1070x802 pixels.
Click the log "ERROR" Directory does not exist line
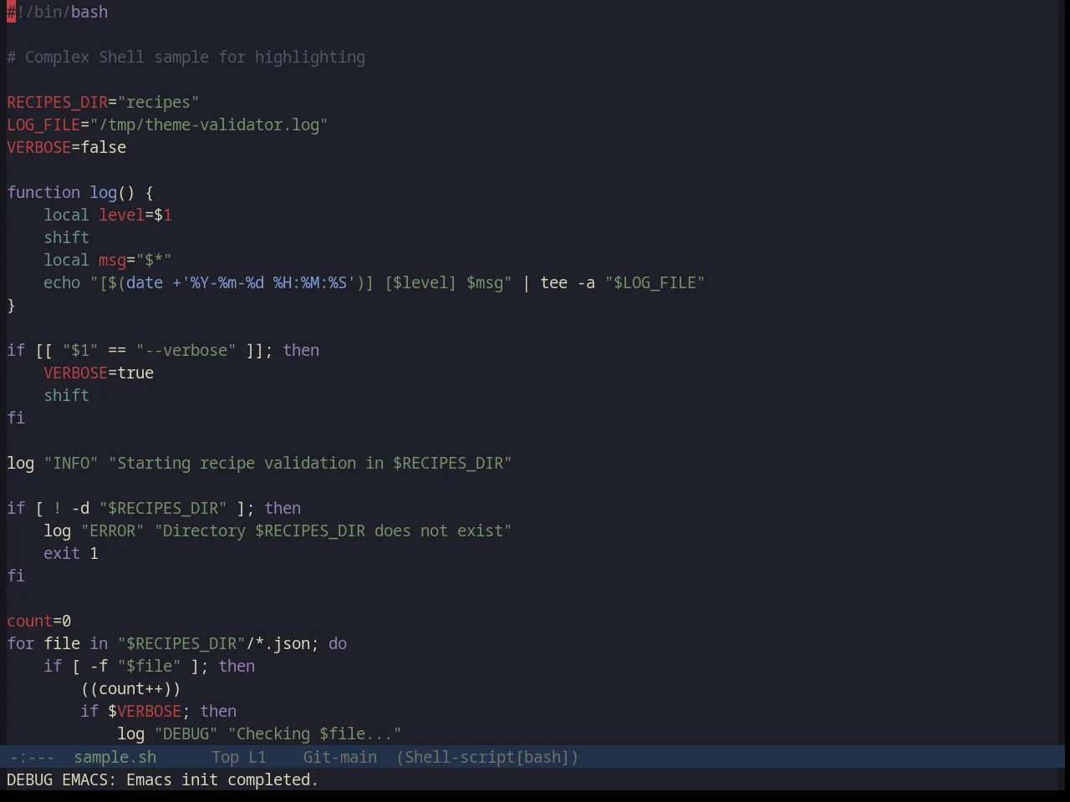tap(278, 530)
